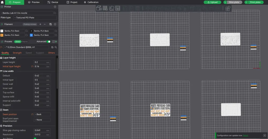
Task: Reset Initial layer height to default
Action: (32, 66)
